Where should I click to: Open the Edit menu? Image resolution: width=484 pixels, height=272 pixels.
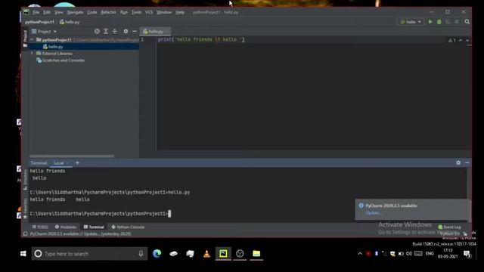47,12
